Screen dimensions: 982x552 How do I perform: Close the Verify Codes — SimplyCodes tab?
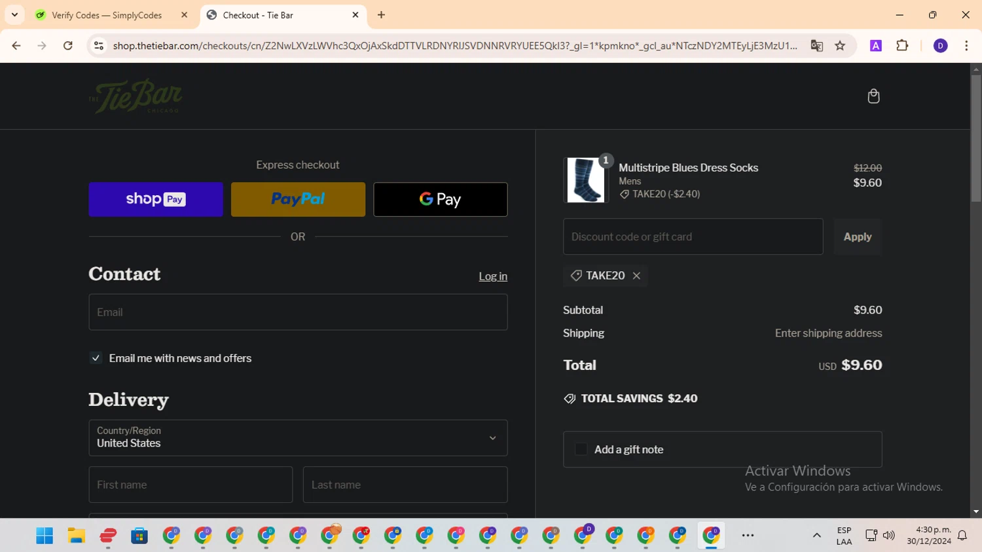184,15
